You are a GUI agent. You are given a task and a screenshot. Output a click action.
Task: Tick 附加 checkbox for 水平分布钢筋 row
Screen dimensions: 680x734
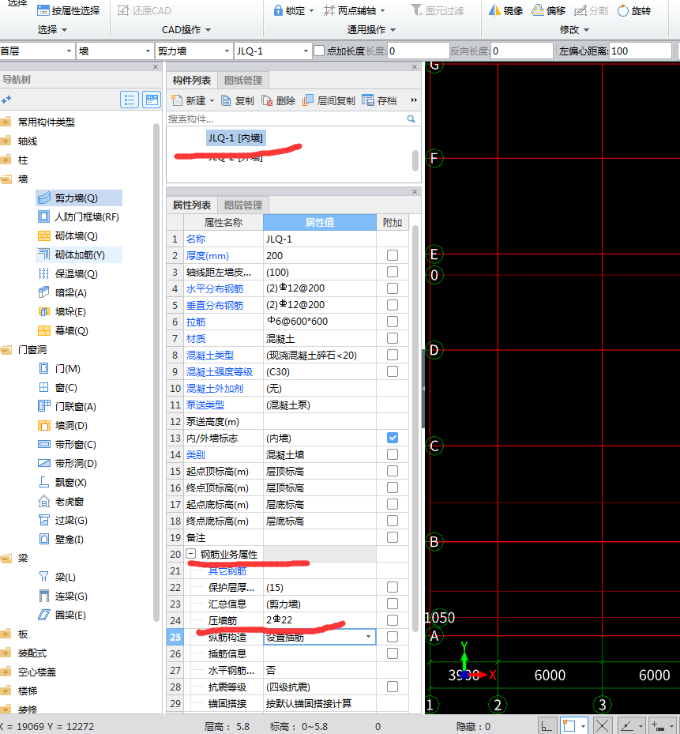tap(393, 288)
